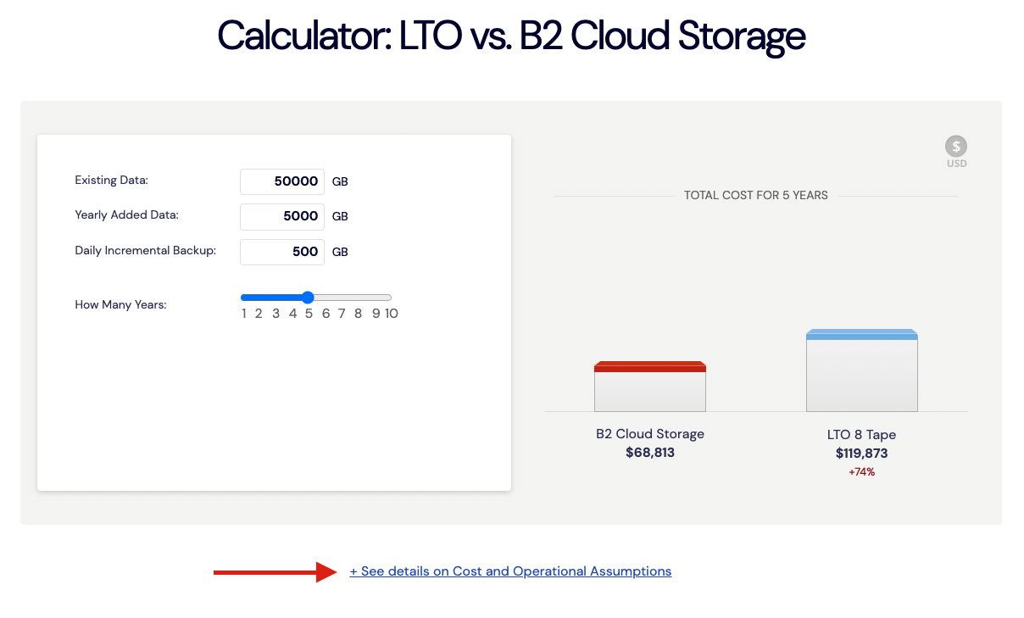Click the How Many Years label
Screen dimensions: 1024x618
click(121, 304)
